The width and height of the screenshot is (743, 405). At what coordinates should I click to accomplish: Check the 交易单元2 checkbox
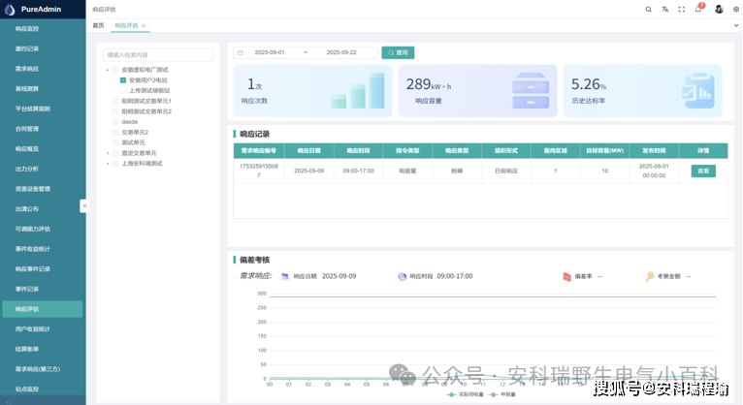115,132
